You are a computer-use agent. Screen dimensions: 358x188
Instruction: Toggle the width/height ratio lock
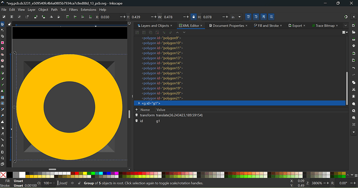pyautogui.click(x=194, y=17)
